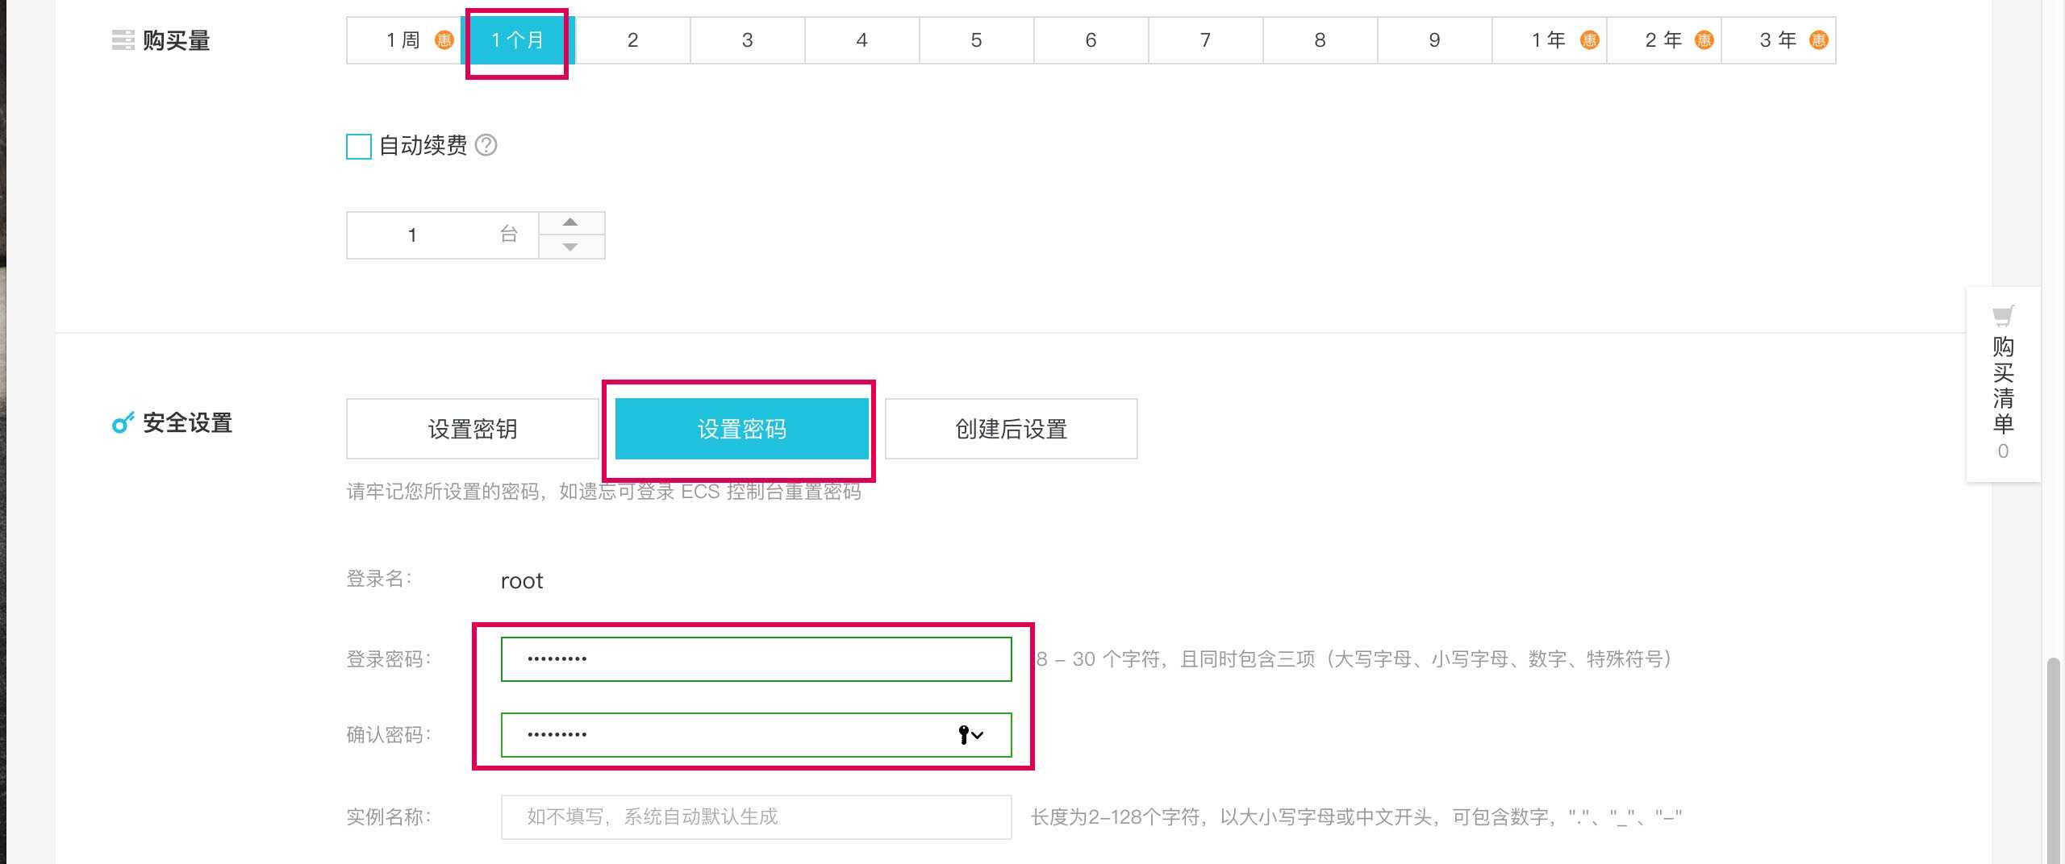The height and width of the screenshot is (864, 2065).
Task: Choose 7 months purchase duration
Action: [x=1206, y=40]
